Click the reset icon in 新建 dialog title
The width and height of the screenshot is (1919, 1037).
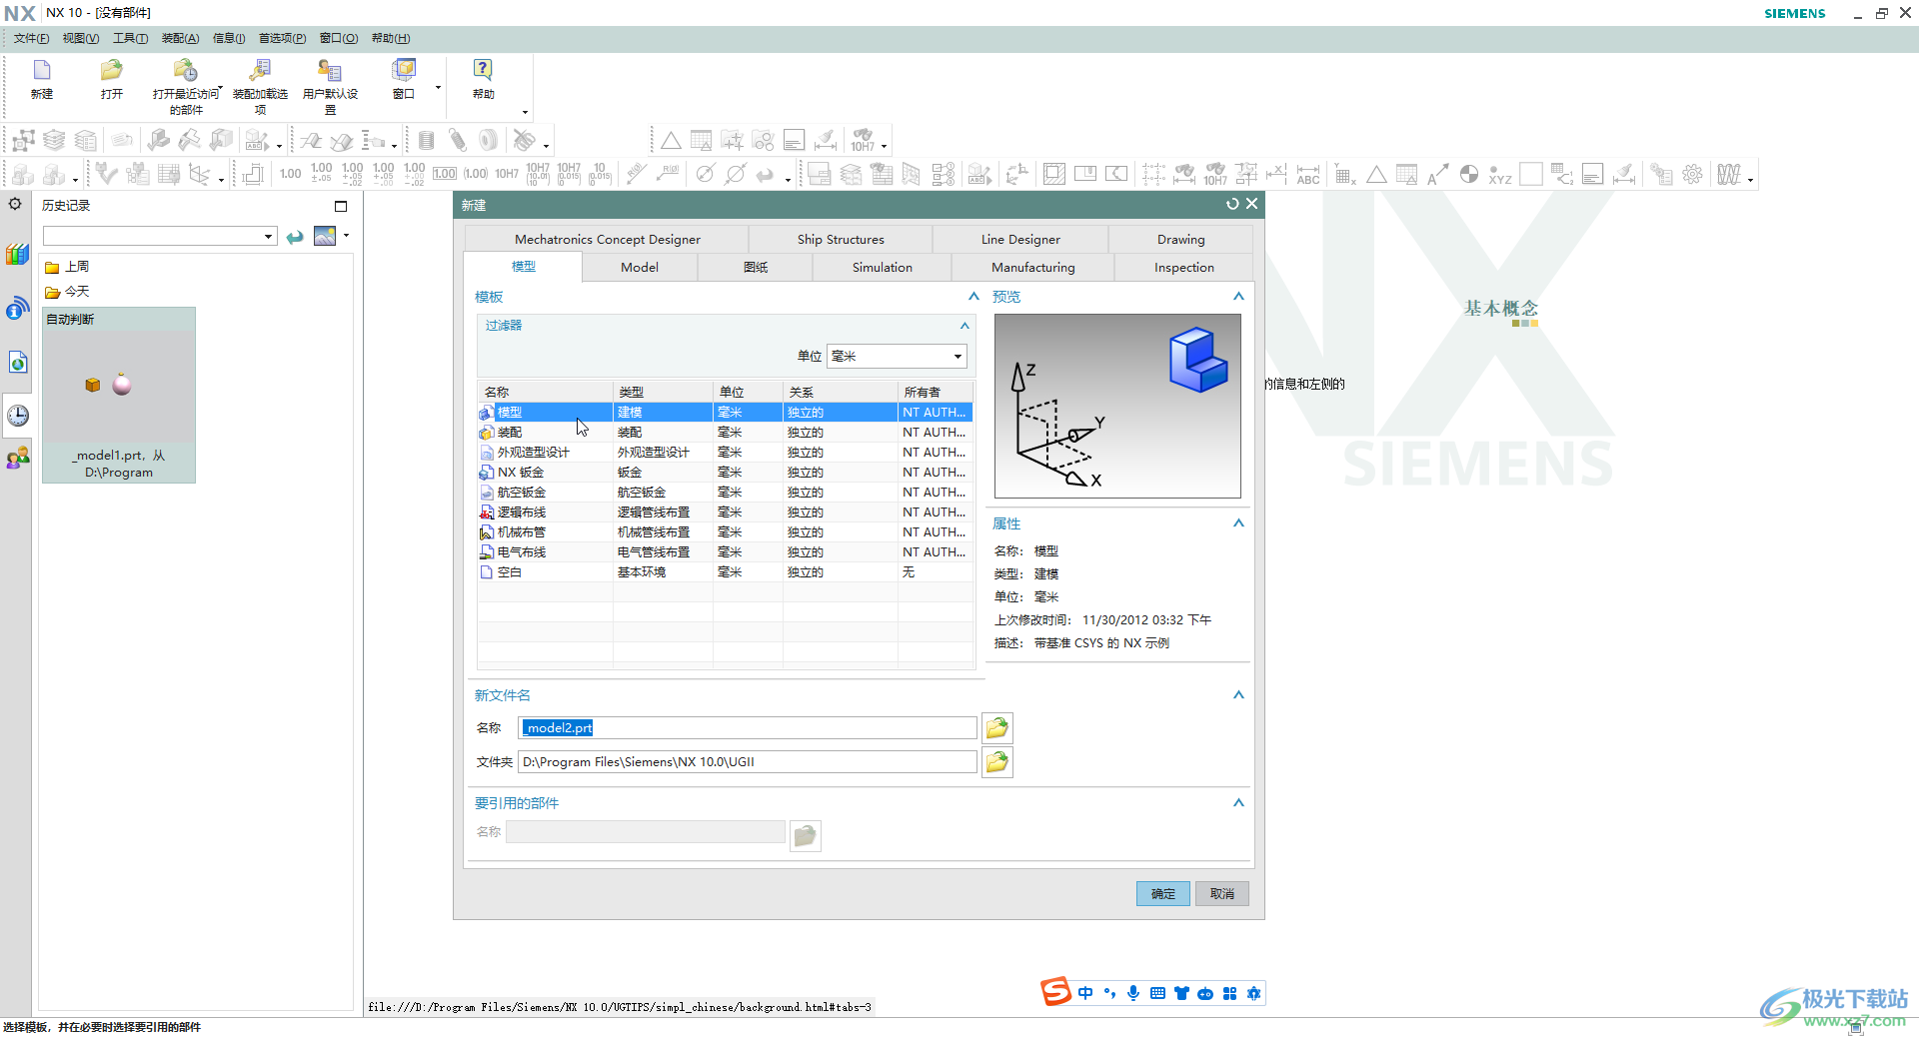1232,204
